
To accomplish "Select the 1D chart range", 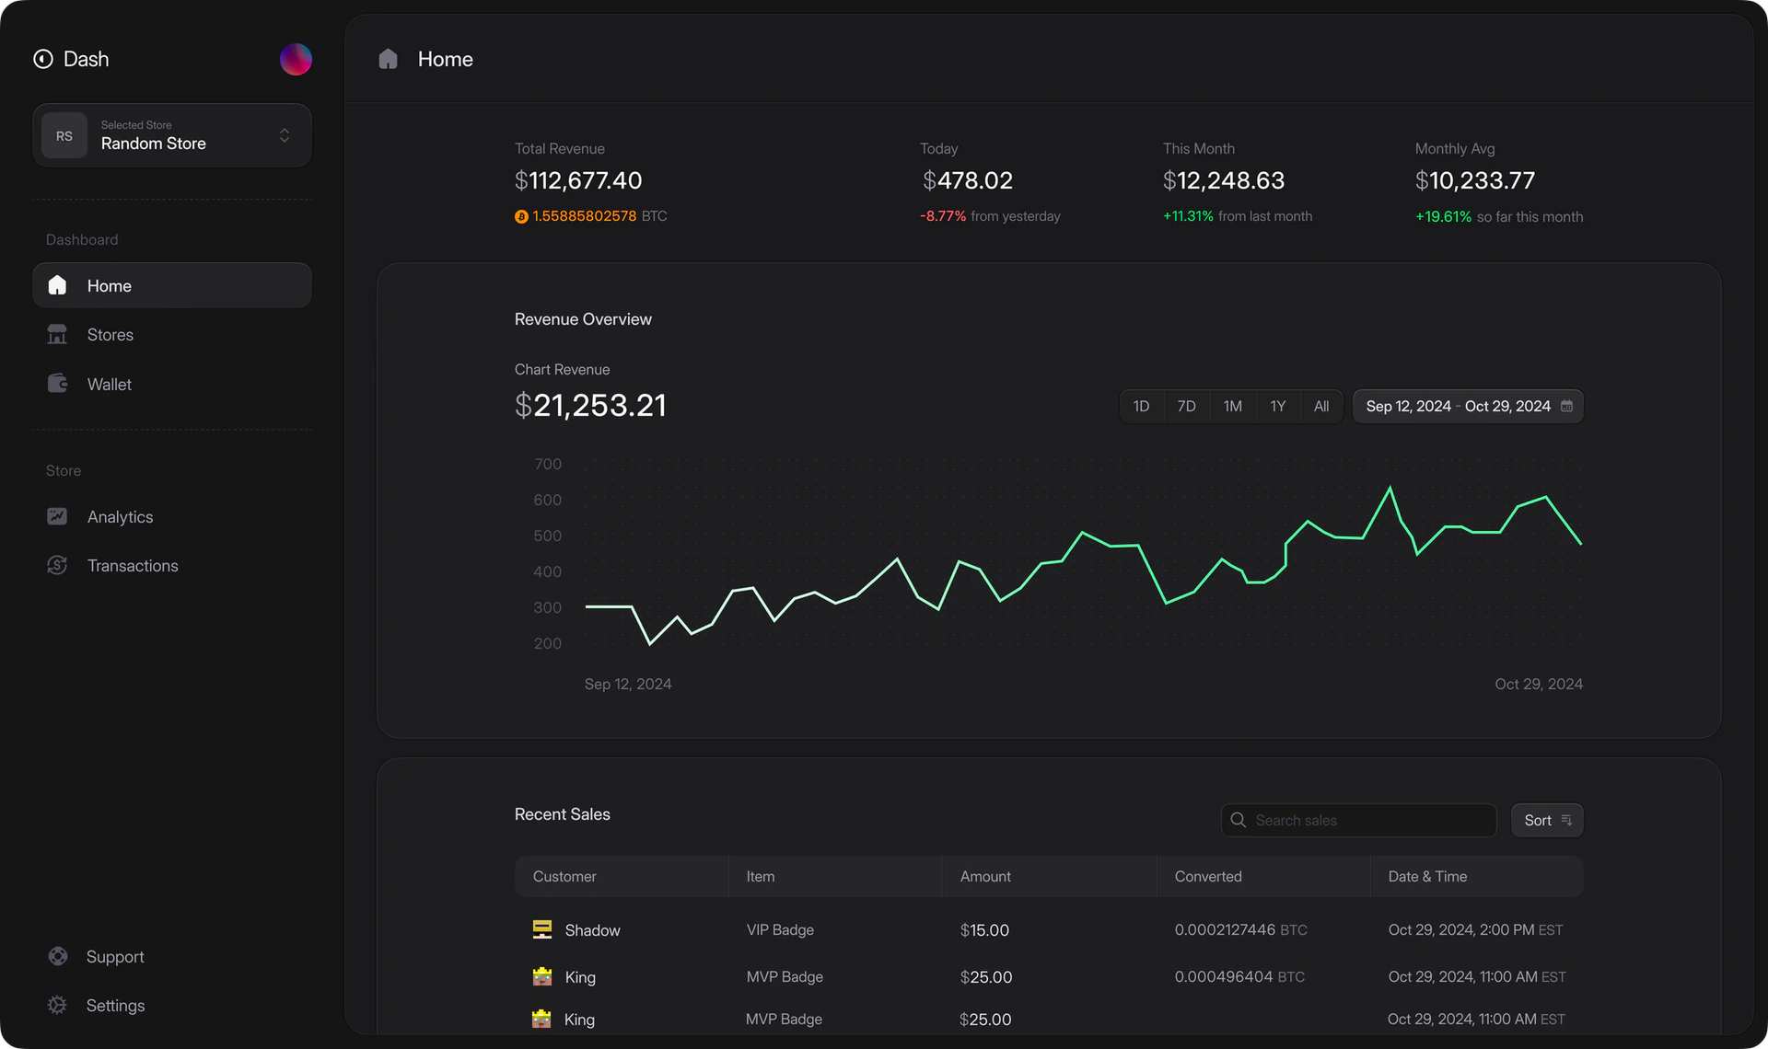I will click(x=1141, y=406).
